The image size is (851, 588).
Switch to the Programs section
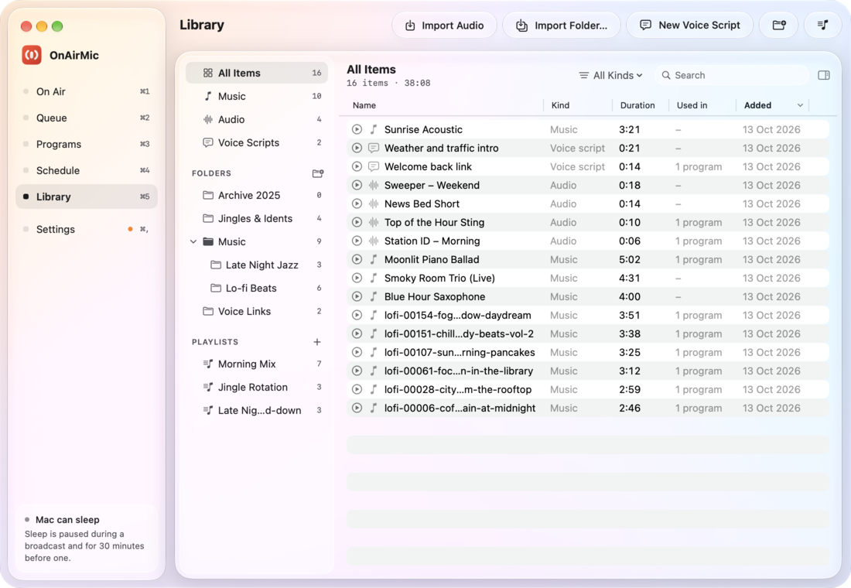[87, 145]
